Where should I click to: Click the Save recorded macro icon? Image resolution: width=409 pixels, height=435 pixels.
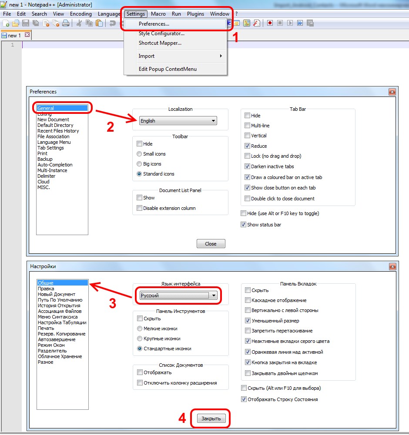(x=310, y=23)
